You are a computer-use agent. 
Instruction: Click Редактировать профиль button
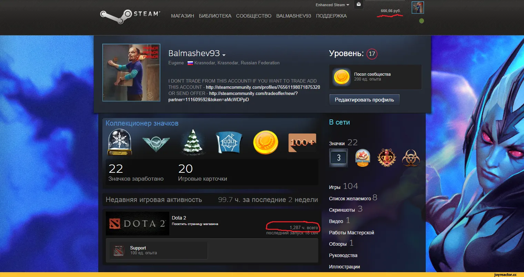[x=364, y=100]
